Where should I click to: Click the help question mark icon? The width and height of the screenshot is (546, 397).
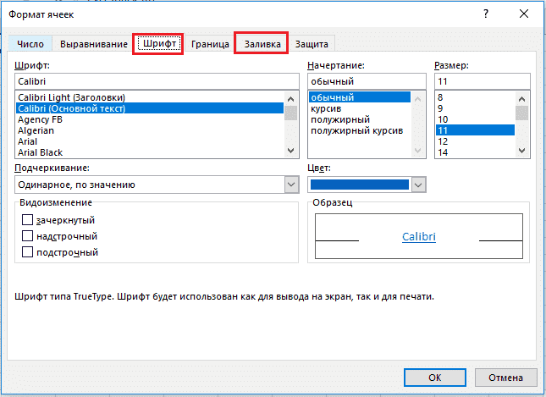point(486,14)
